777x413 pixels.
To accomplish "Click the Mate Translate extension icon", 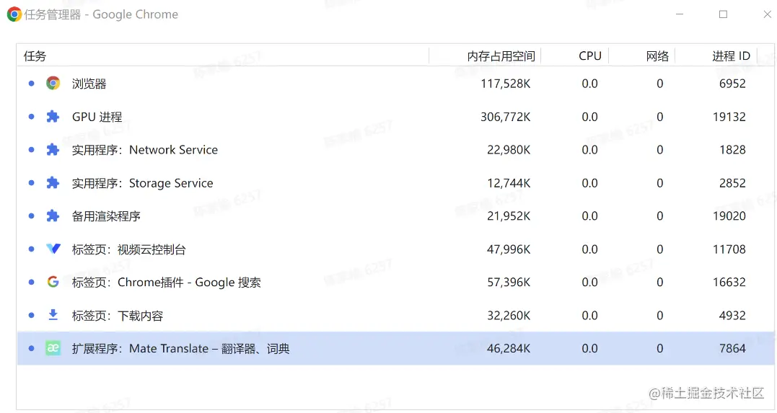I will [53, 348].
